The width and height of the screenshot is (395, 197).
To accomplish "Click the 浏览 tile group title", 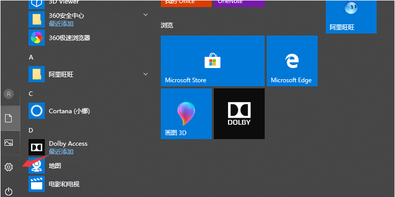I will (x=167, y=25).
